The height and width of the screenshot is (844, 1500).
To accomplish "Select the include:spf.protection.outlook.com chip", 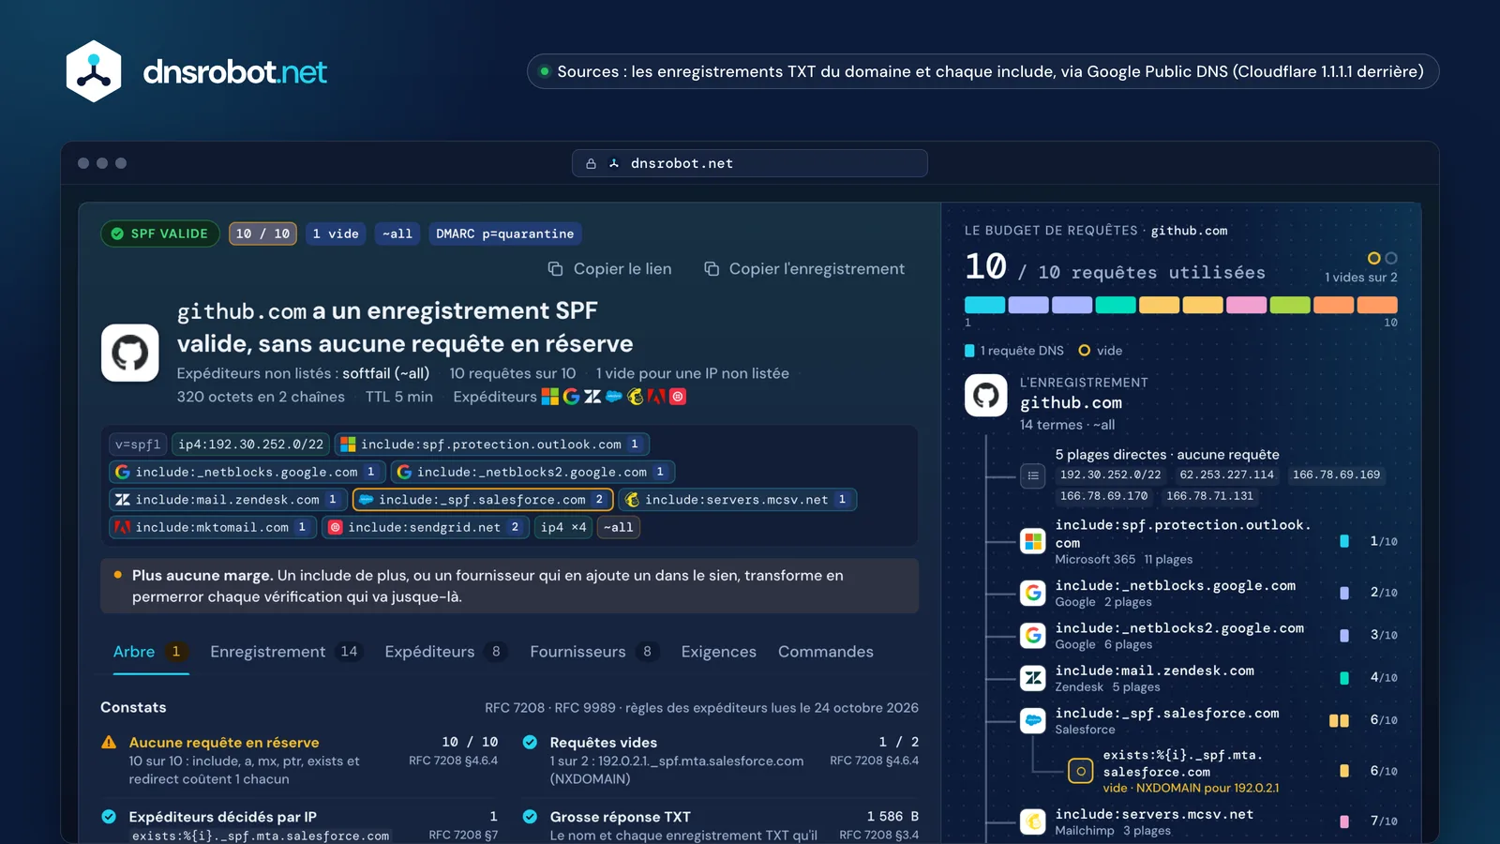I will [x=491, y=445].
